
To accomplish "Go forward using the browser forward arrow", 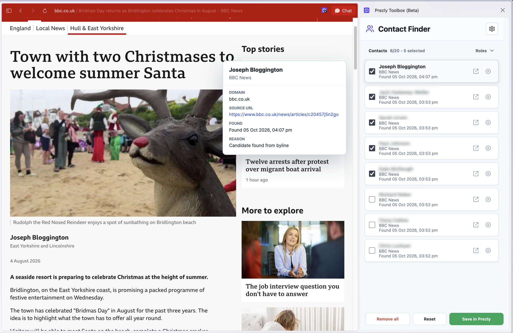I will click(33, 11).
